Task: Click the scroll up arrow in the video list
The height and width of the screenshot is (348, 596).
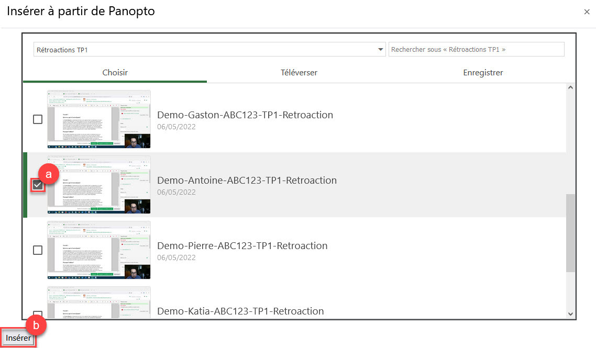Action: coord(571,88)
